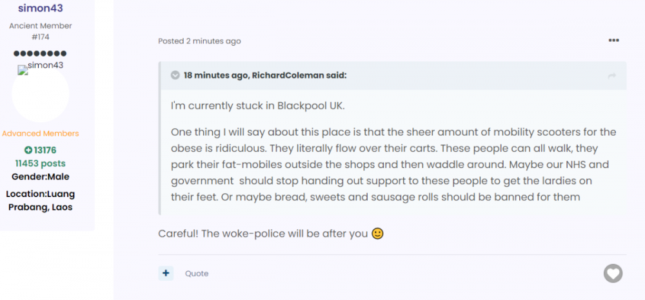Click simon43's avatar image
645x300 pixels.
click(40, 93)
